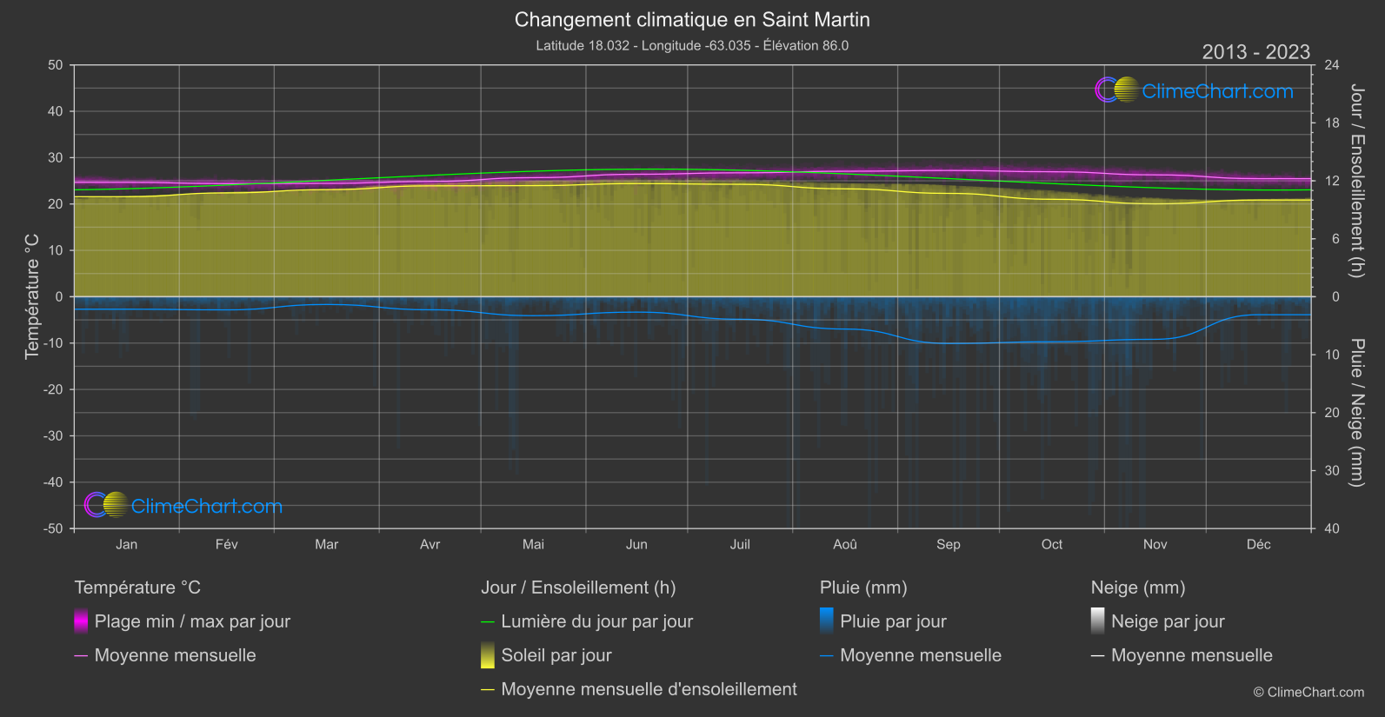
Task: Click the 'Oct' month axis label
Action: point(1052,544)
